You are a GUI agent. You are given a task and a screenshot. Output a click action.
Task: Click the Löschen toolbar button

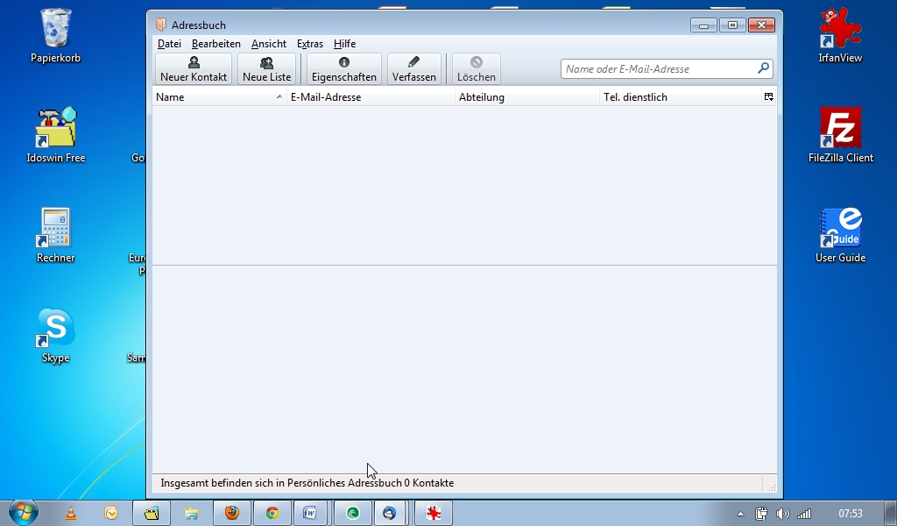[x=476, y=68]
